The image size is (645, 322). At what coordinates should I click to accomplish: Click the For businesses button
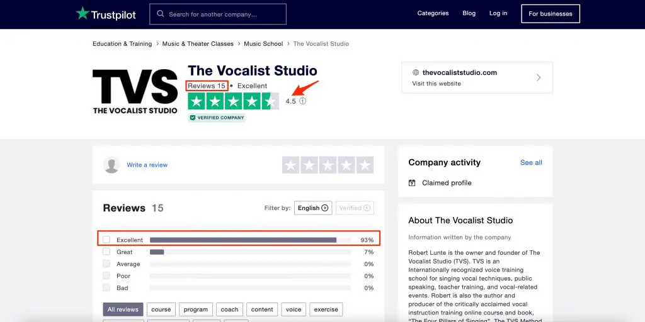click(551, 14)
